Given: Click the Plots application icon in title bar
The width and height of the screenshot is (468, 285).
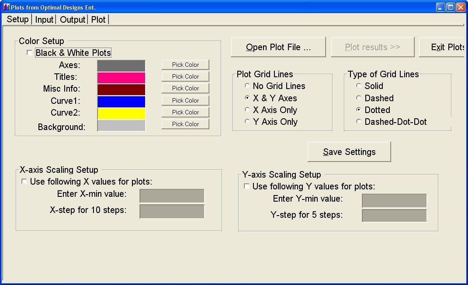Looking at the screenshot, I should [6, 7].
